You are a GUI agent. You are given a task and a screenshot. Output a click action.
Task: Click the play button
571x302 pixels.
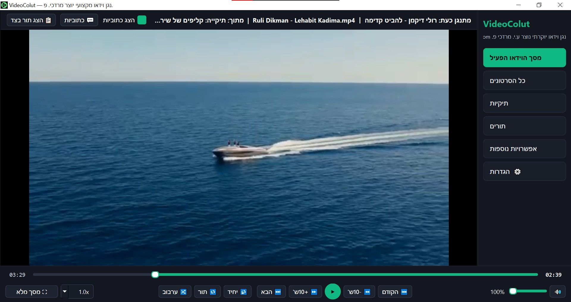332,292
